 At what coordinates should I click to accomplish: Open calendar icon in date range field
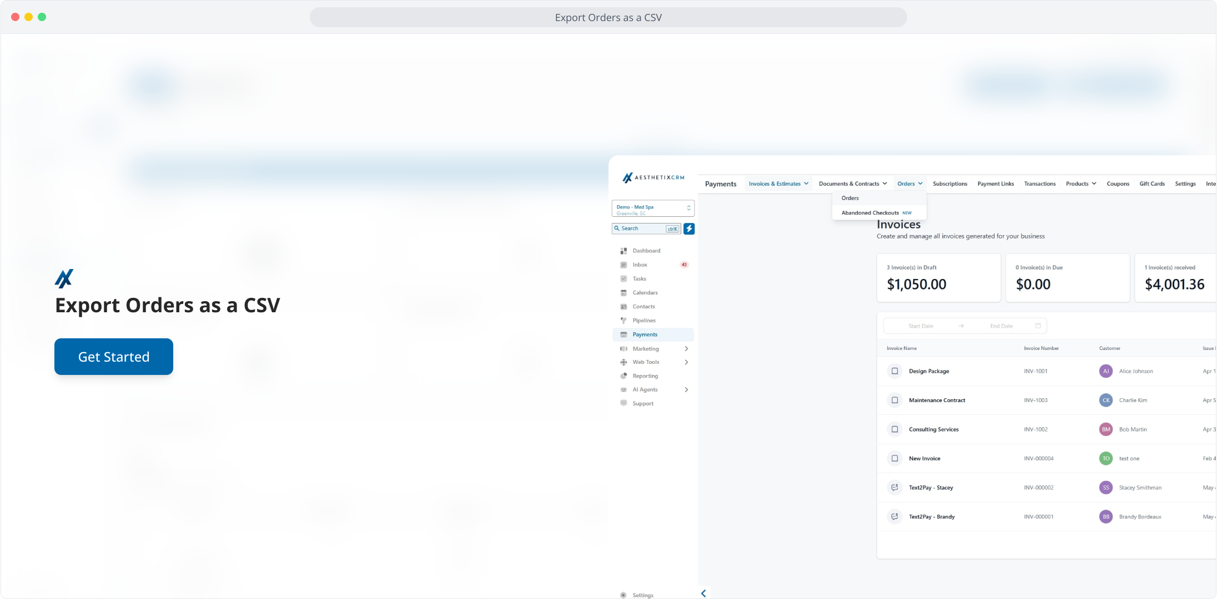1038,326
